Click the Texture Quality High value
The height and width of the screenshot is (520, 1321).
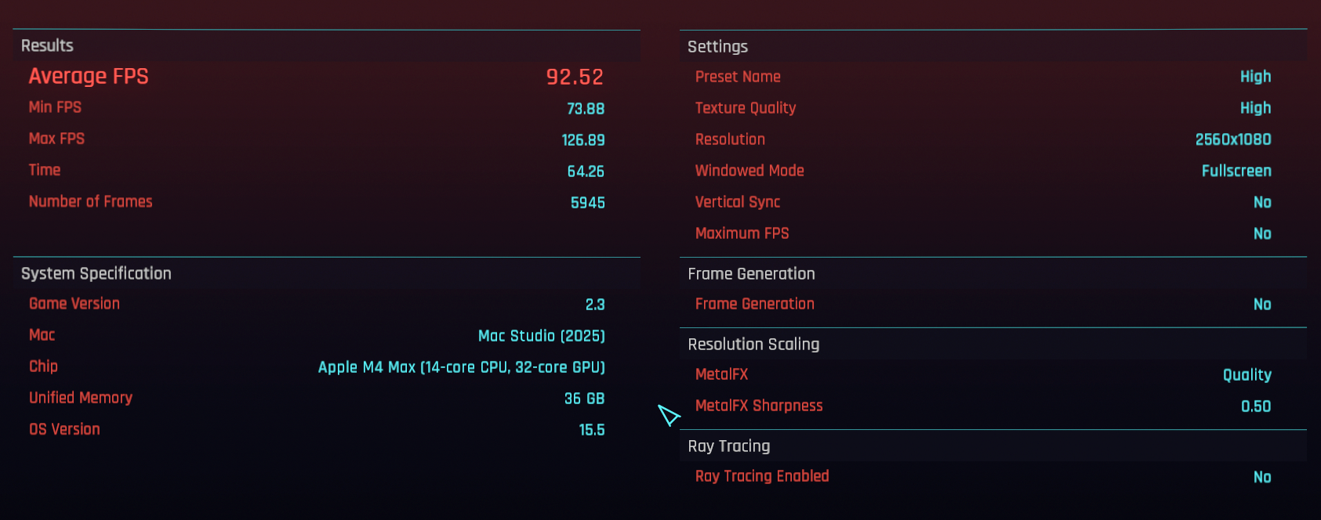click(x=1254, y=108)
